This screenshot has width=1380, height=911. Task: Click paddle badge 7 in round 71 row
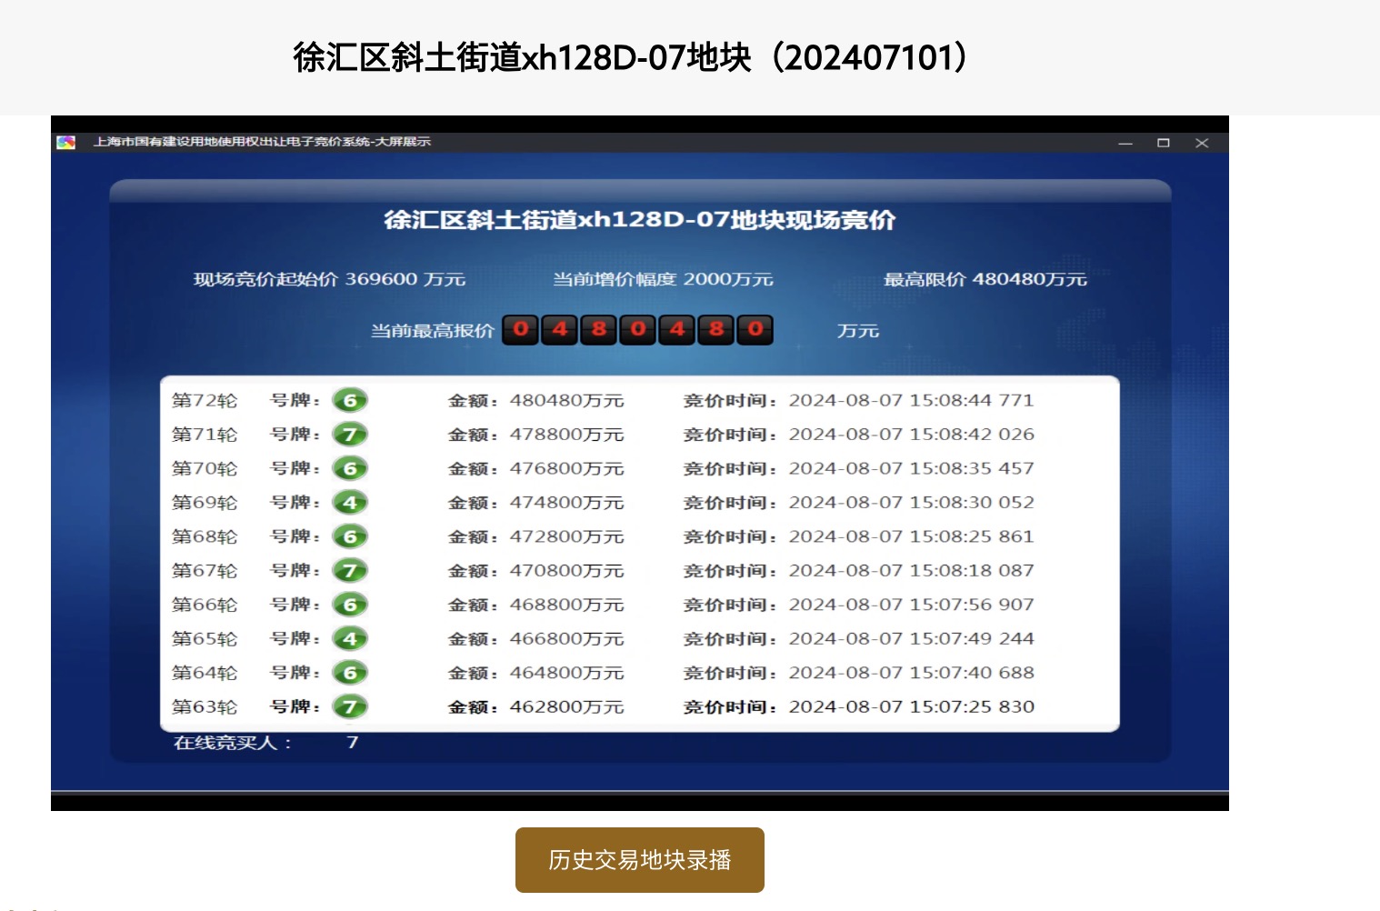pyautogui.click(x=350, y=435)
